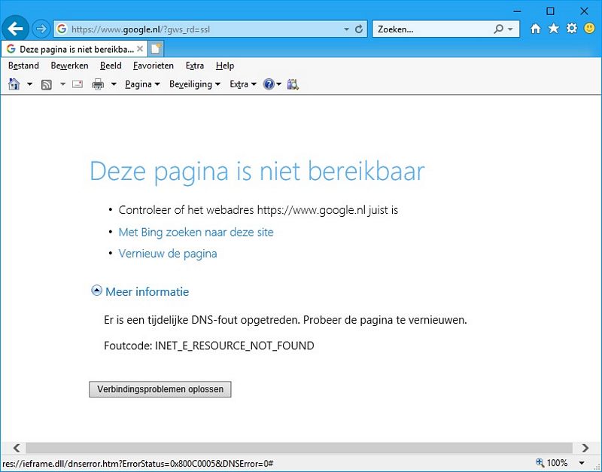Collapse the 'Meer informatie' section
Image resolution: width=602 pixels, height=472 pixels.
pos(96,291)
